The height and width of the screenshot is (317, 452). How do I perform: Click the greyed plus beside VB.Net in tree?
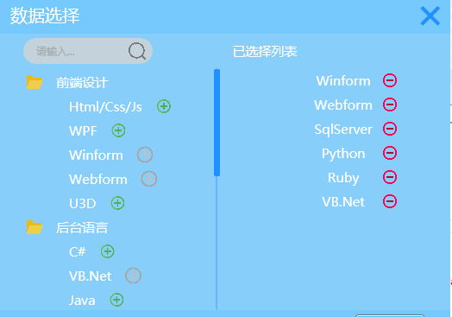point(133,276)
